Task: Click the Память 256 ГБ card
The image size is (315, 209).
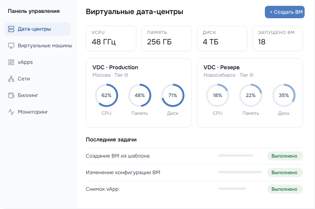Action: coord(167,39)
